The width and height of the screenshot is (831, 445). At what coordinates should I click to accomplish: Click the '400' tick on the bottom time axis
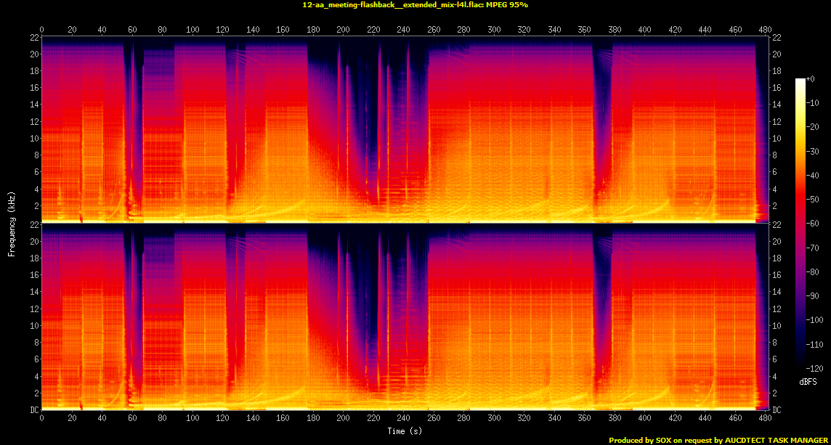click(644, 418)
